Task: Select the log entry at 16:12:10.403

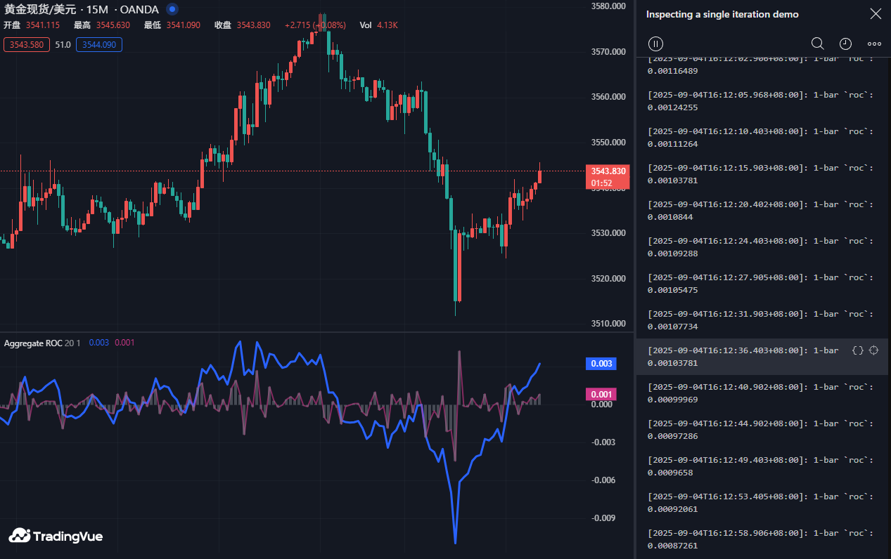Action: 759,138
